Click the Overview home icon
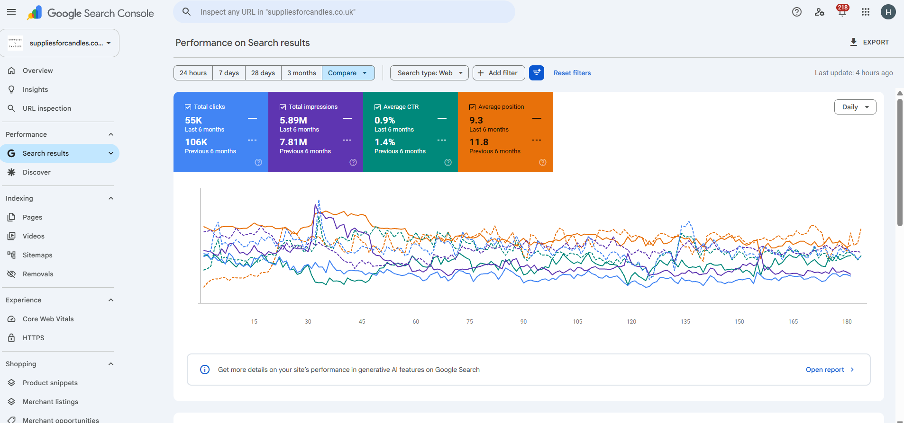Screen dimensions: 904x423 coord(11,70)
